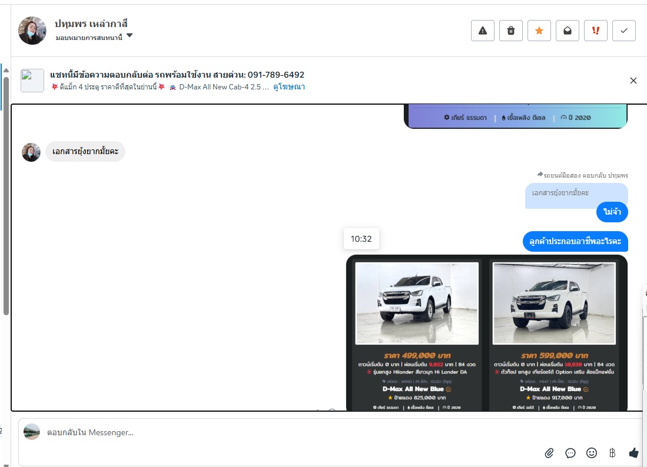Attach a file with paperclip icon
Viewport: 647px width, 467px height.
pyautogui.click(x=549, y=453)
